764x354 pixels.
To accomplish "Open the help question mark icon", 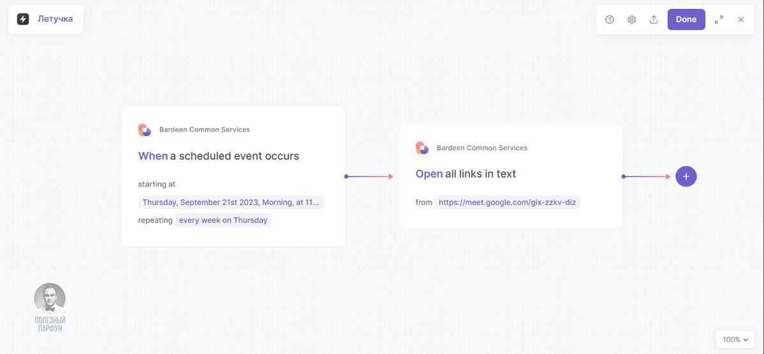I will coord(610,20).
